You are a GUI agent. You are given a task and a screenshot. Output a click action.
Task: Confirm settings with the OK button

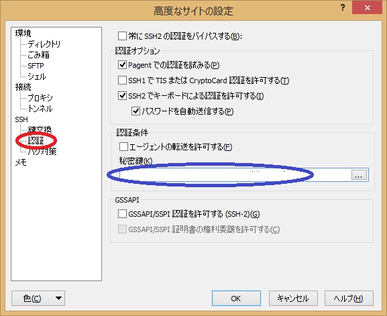236,299
